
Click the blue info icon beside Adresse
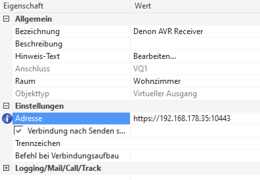(7, 119)
